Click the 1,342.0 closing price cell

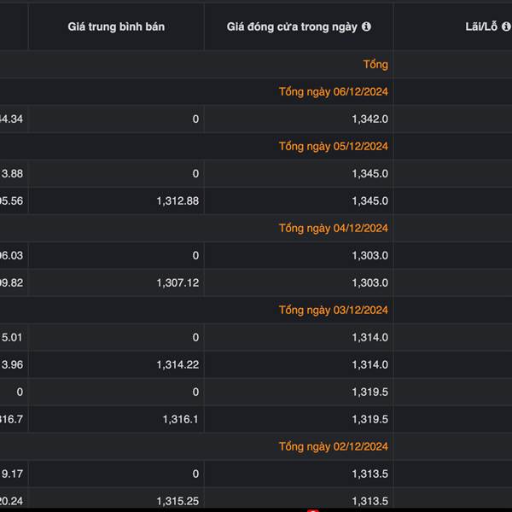pyautogui.click(x=369, y=119)
